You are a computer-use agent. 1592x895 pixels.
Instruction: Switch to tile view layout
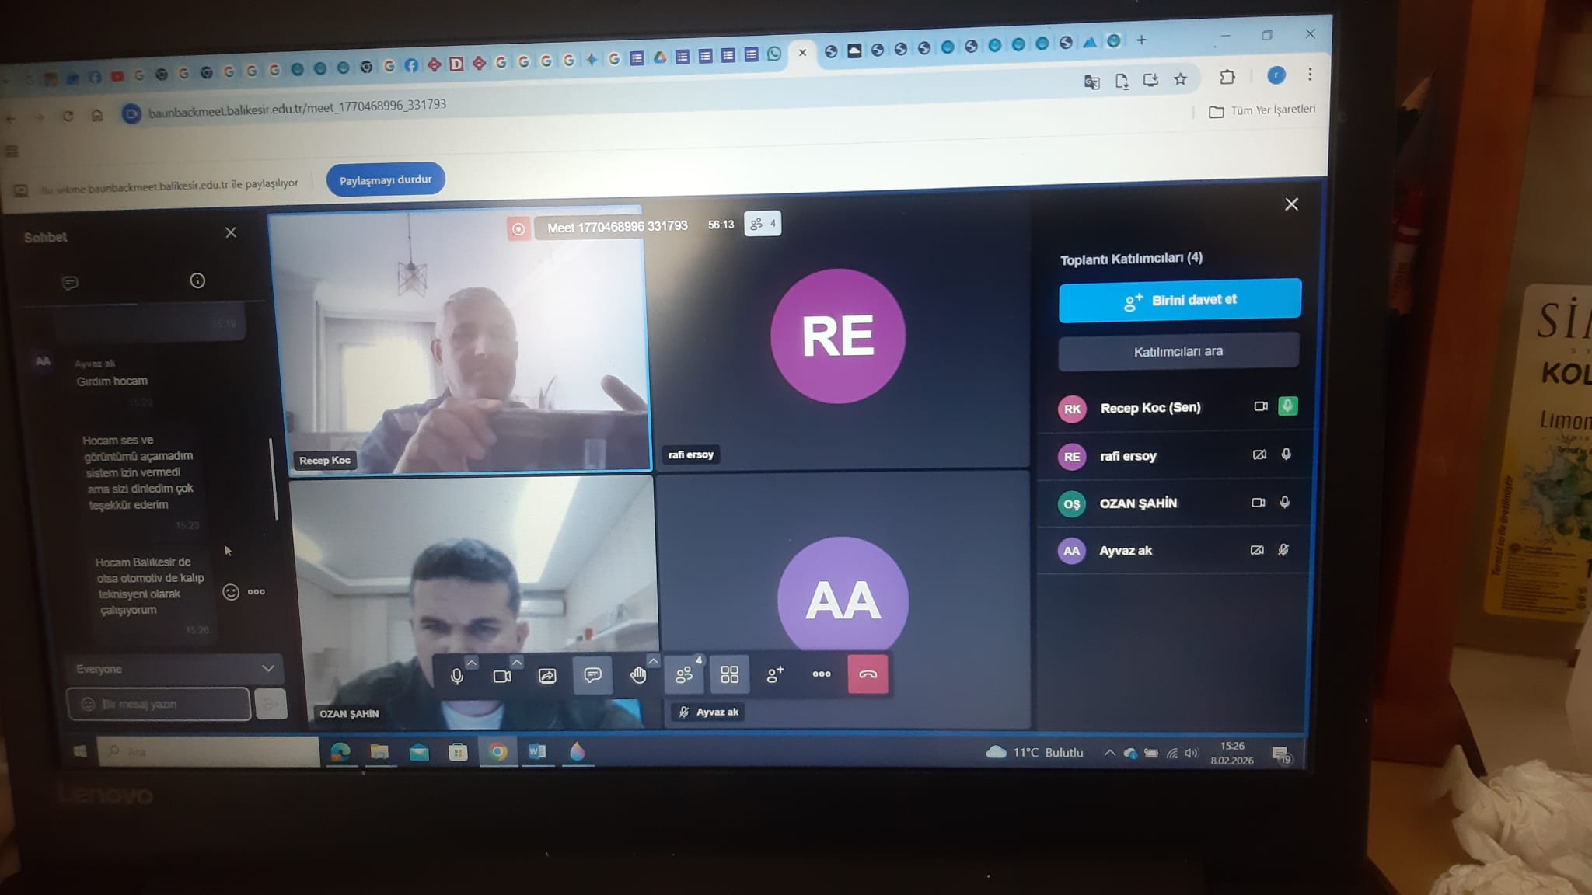pos(729,674)
